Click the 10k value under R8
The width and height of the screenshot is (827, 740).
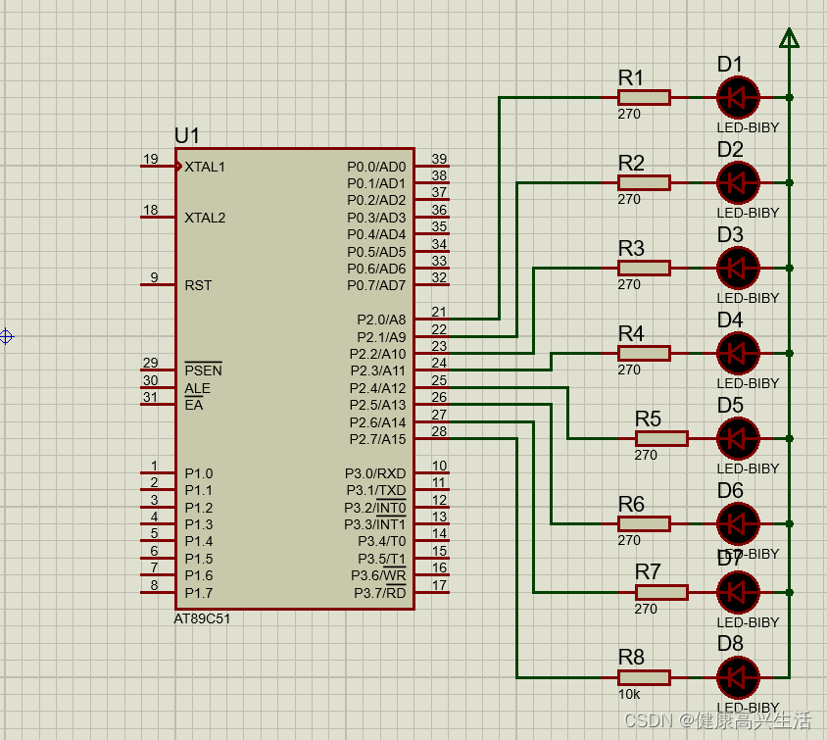coord(629,695)
